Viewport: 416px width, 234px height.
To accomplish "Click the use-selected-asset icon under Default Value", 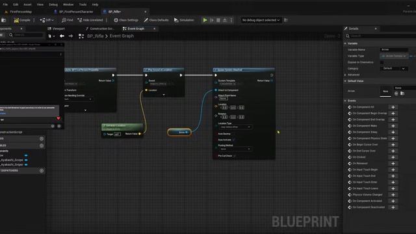I will 396,94.
